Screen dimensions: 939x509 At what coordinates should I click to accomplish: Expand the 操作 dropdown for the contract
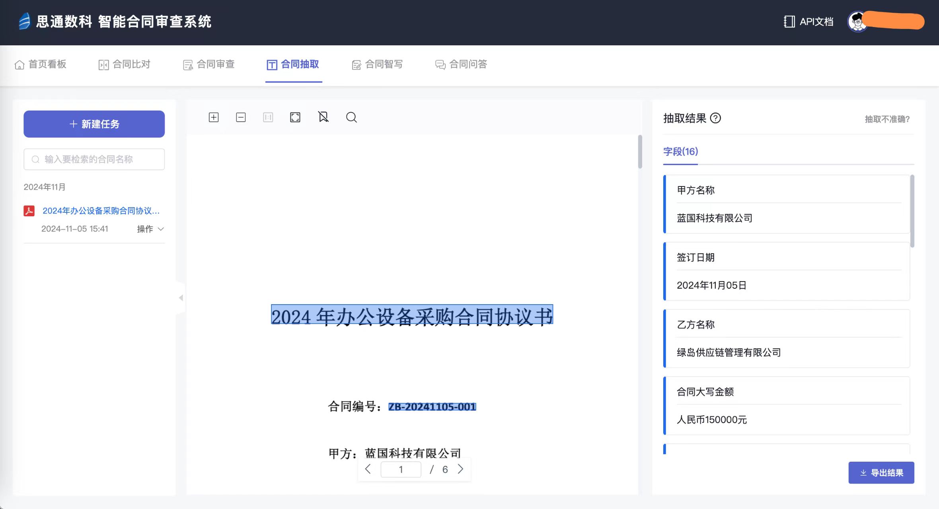click(150, 229)
